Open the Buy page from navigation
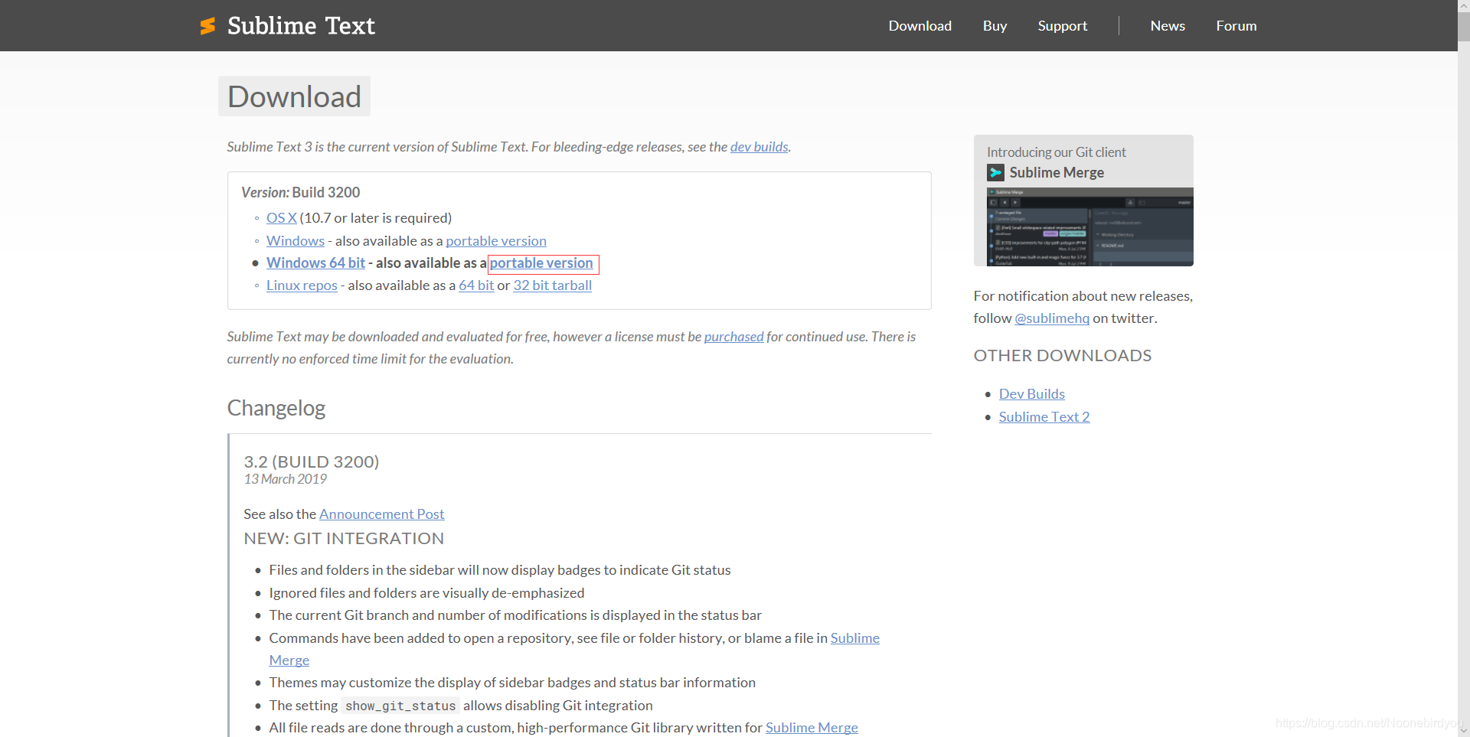 [994, 25]
